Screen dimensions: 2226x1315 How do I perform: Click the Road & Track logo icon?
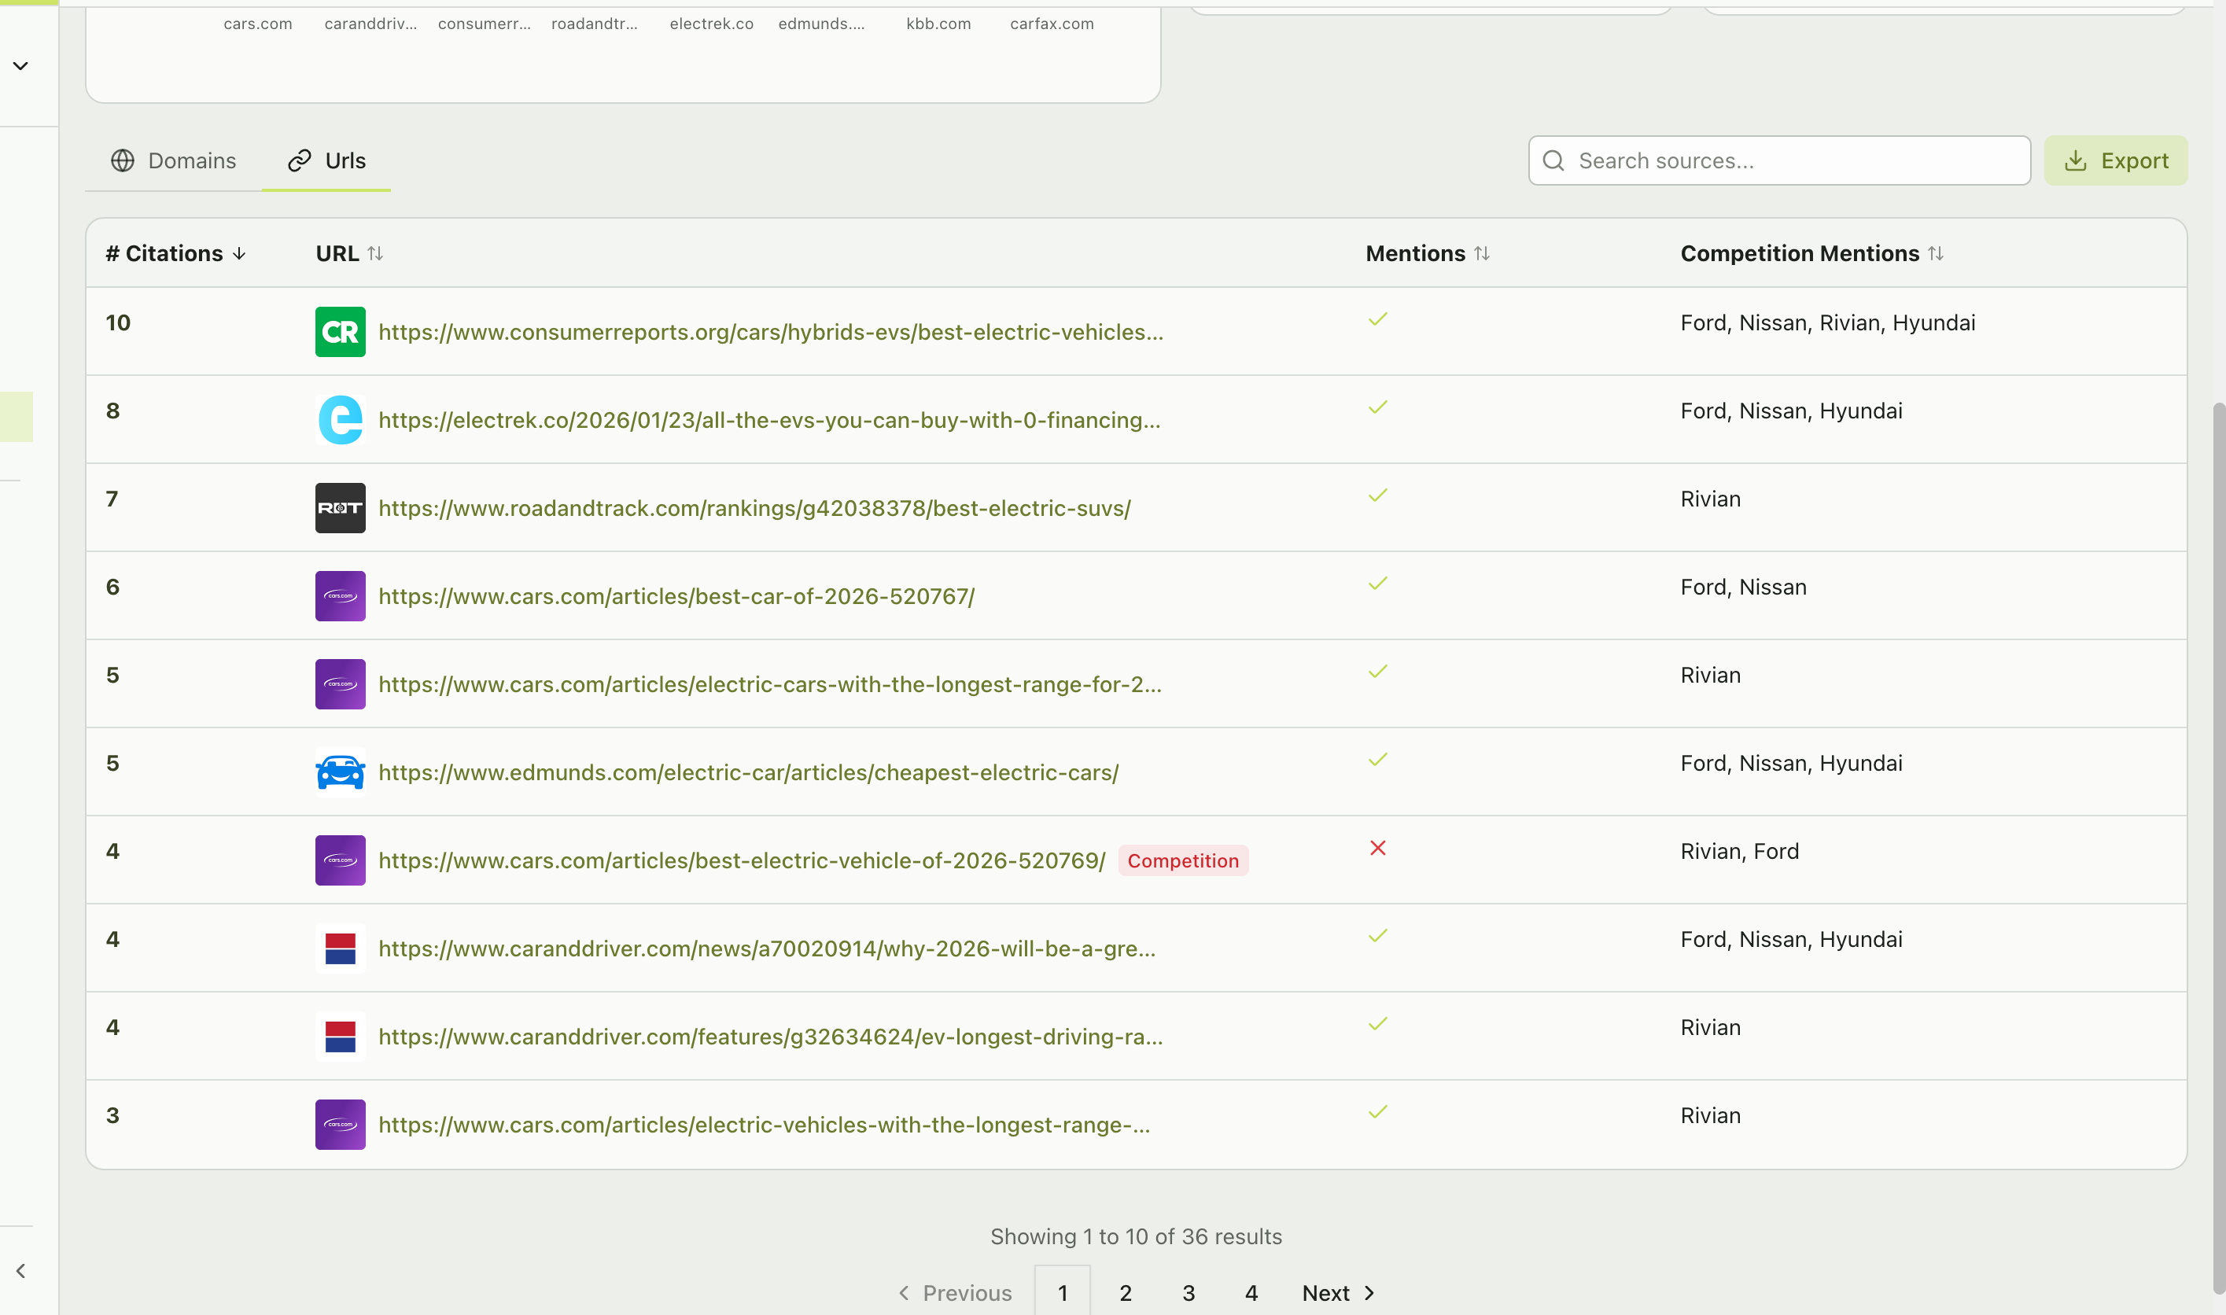(341, 506)
